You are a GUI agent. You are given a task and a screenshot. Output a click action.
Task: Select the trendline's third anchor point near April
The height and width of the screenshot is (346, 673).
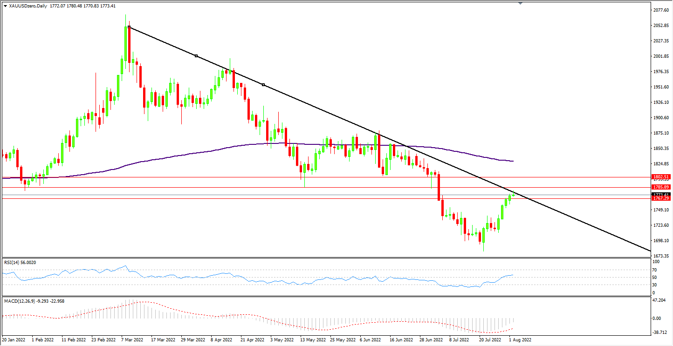263,85
